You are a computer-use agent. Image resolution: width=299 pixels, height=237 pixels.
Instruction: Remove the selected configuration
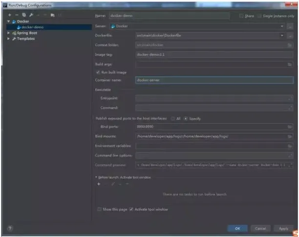pyautogui.click(x=17, y=15)
